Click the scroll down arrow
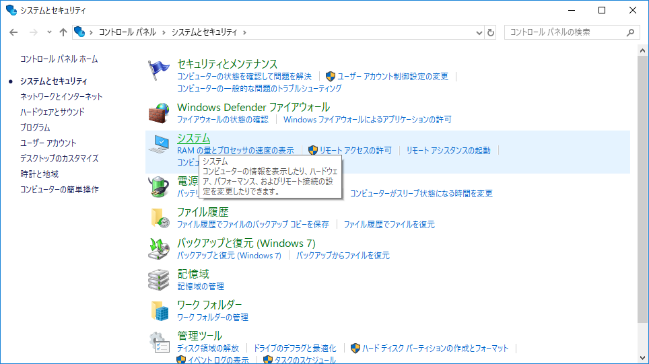 click(x=642, y=358)
